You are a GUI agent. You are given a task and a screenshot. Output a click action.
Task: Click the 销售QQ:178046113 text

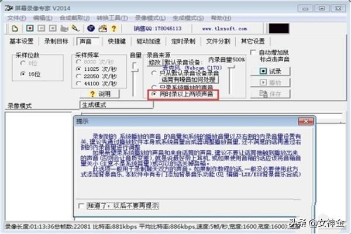tap(157, 29)
